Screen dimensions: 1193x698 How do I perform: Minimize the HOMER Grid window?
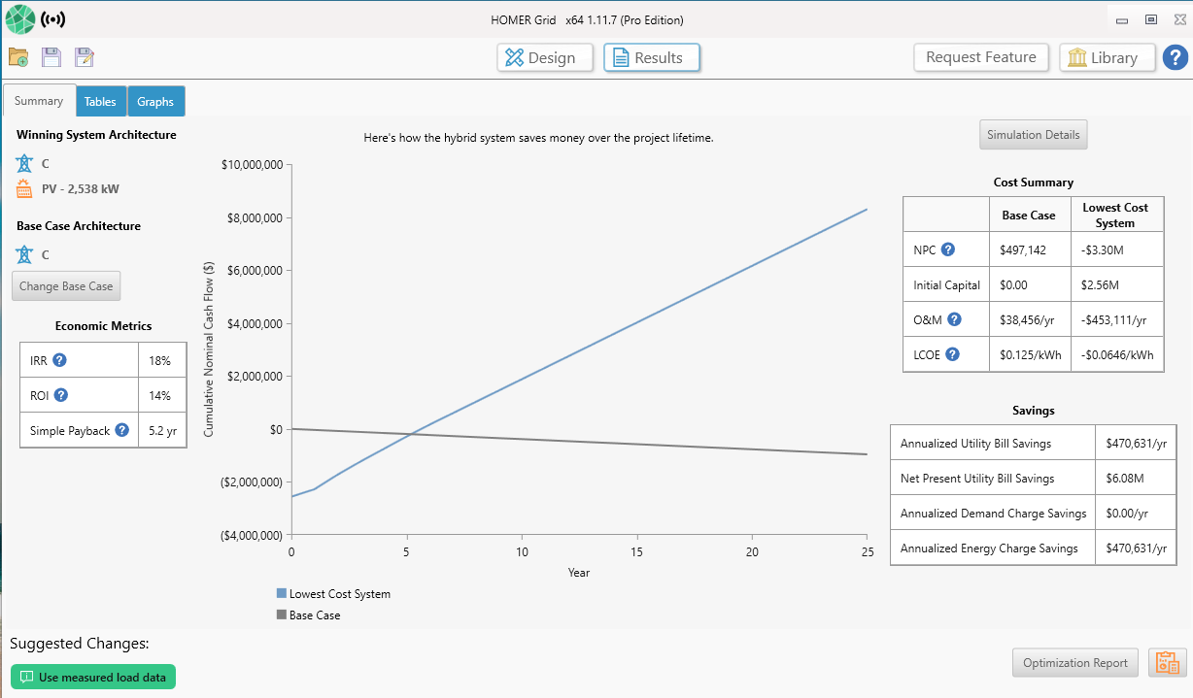1122,19
